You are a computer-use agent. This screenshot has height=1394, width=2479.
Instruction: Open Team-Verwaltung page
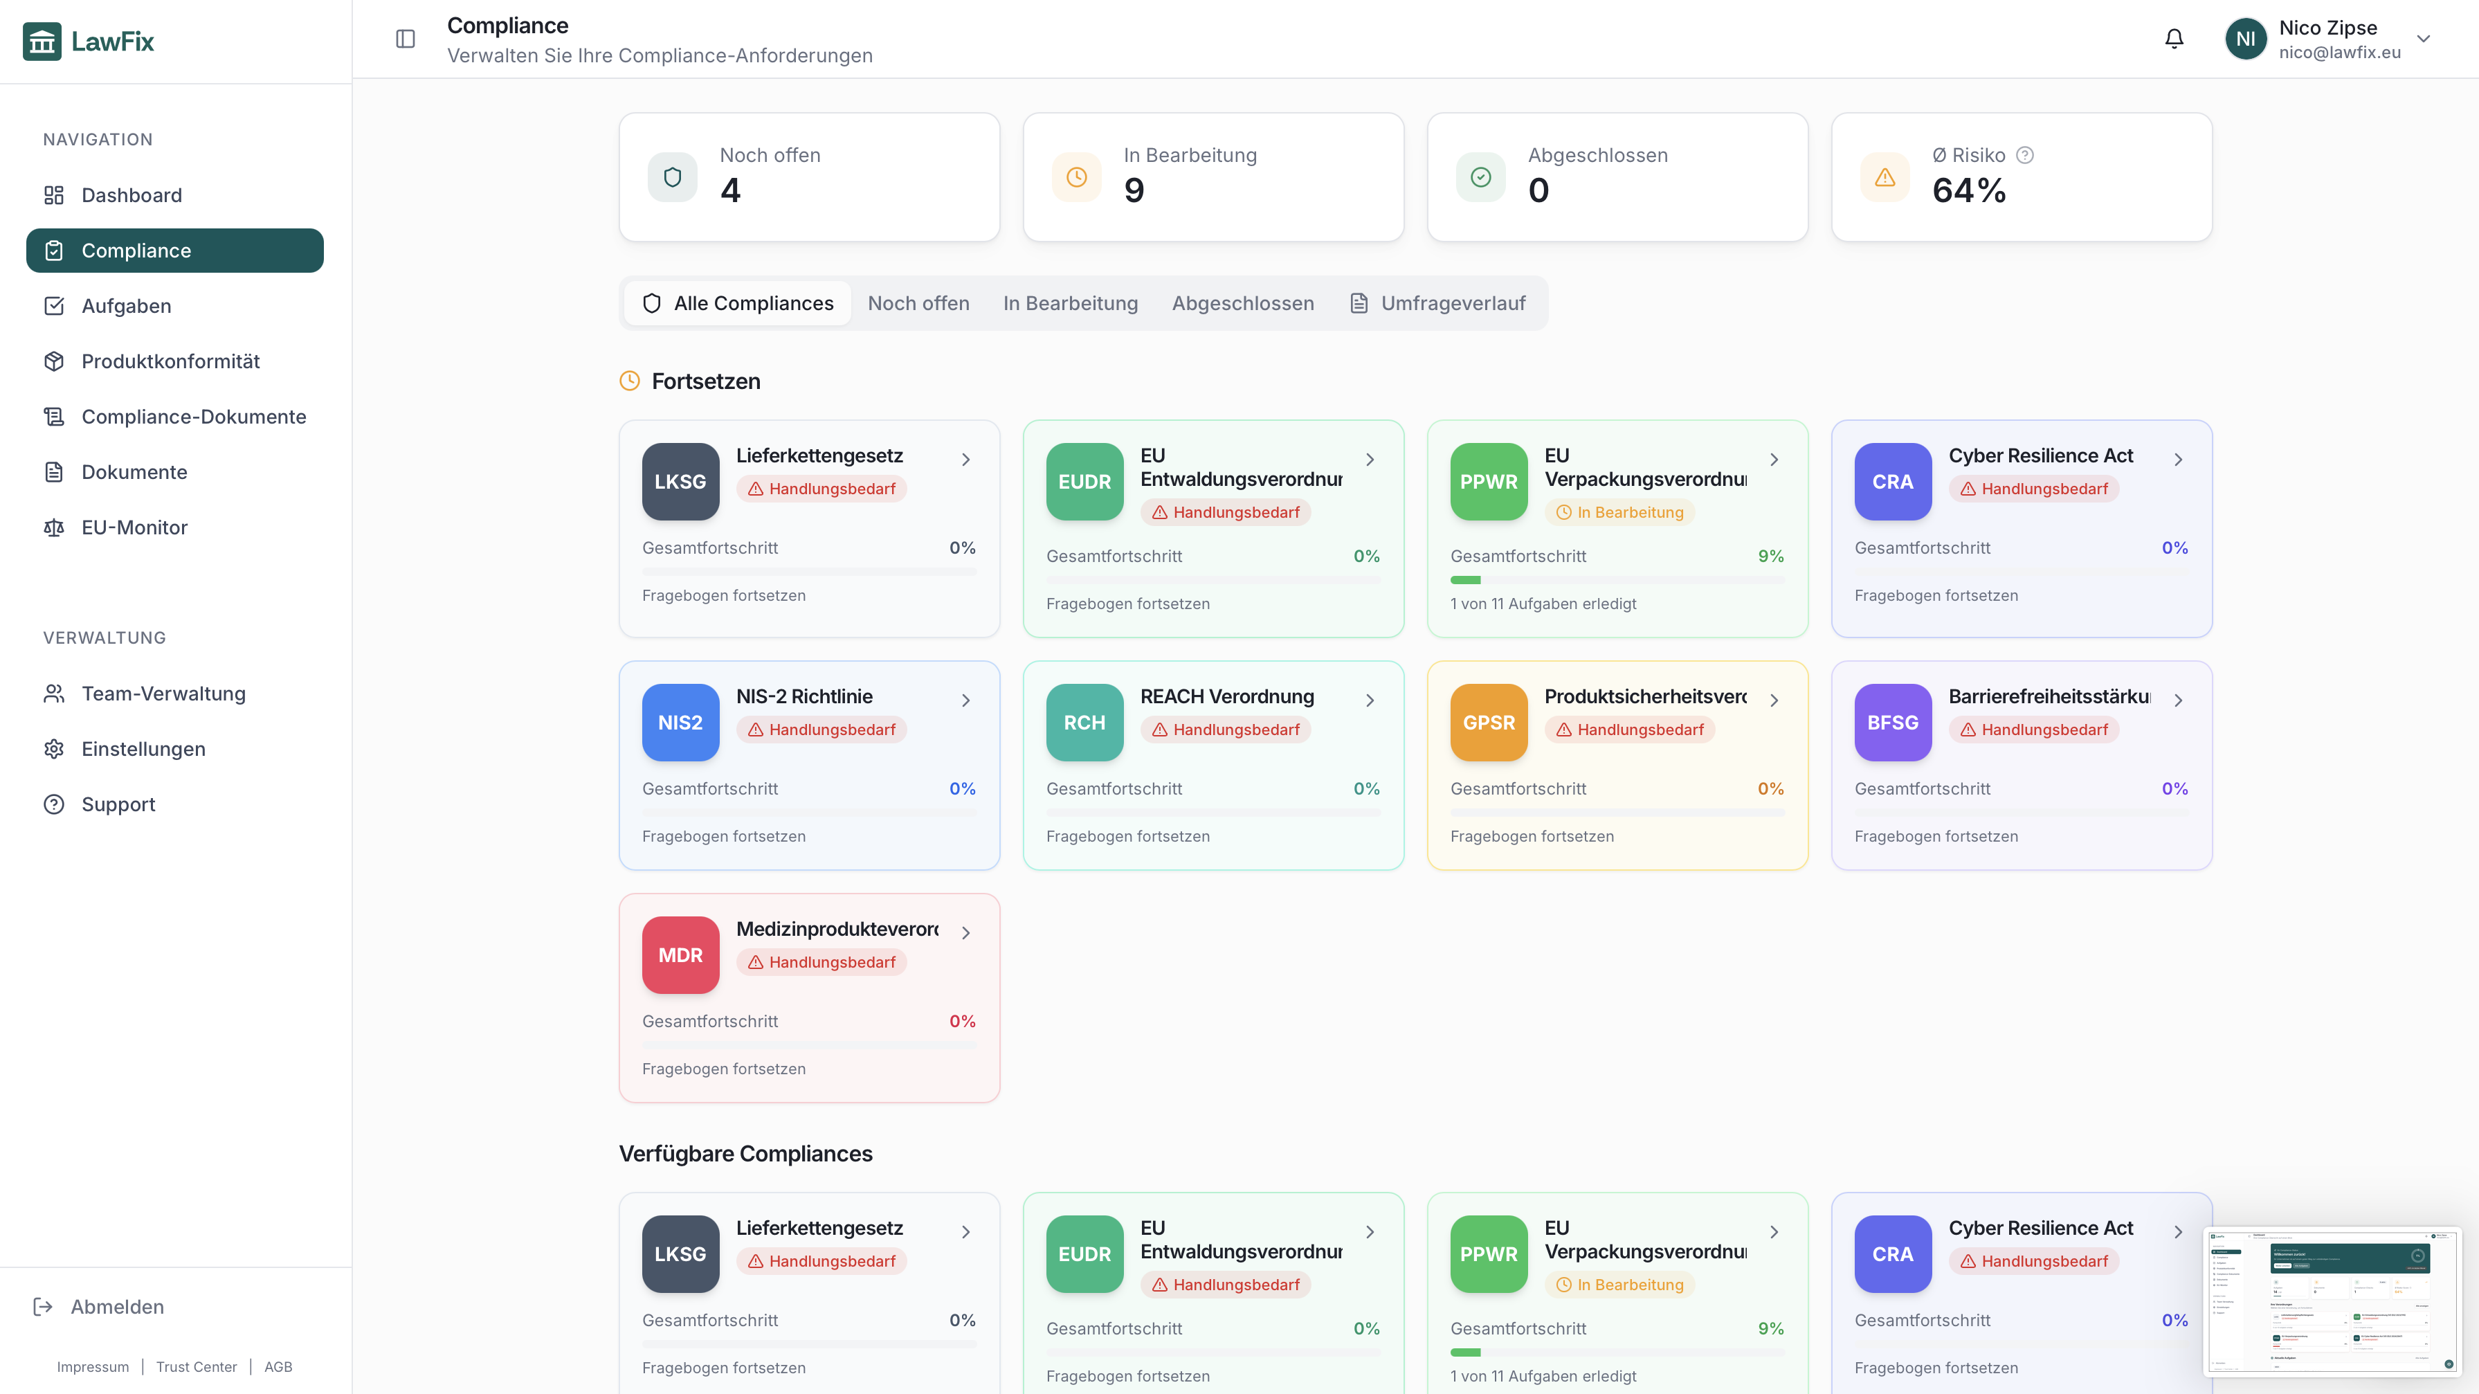[175, 693]
